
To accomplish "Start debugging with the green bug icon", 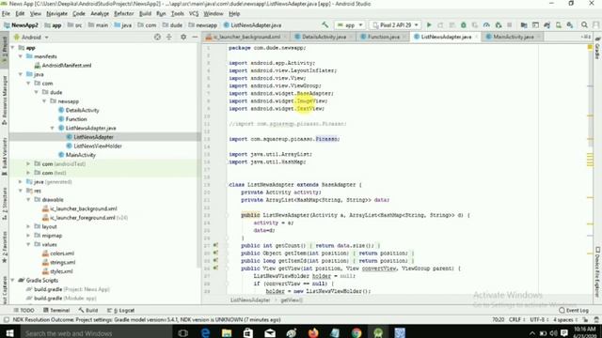I will point(464,25).
